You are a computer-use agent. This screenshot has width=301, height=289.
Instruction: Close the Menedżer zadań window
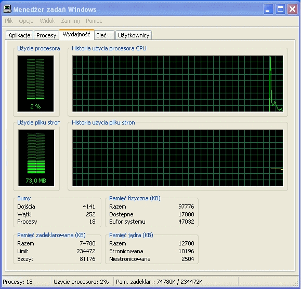pos(292,9)
